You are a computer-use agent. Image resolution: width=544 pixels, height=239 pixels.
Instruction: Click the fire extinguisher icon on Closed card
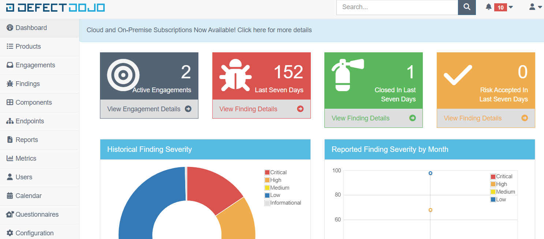pyautogui.click(x=347, y=75)
